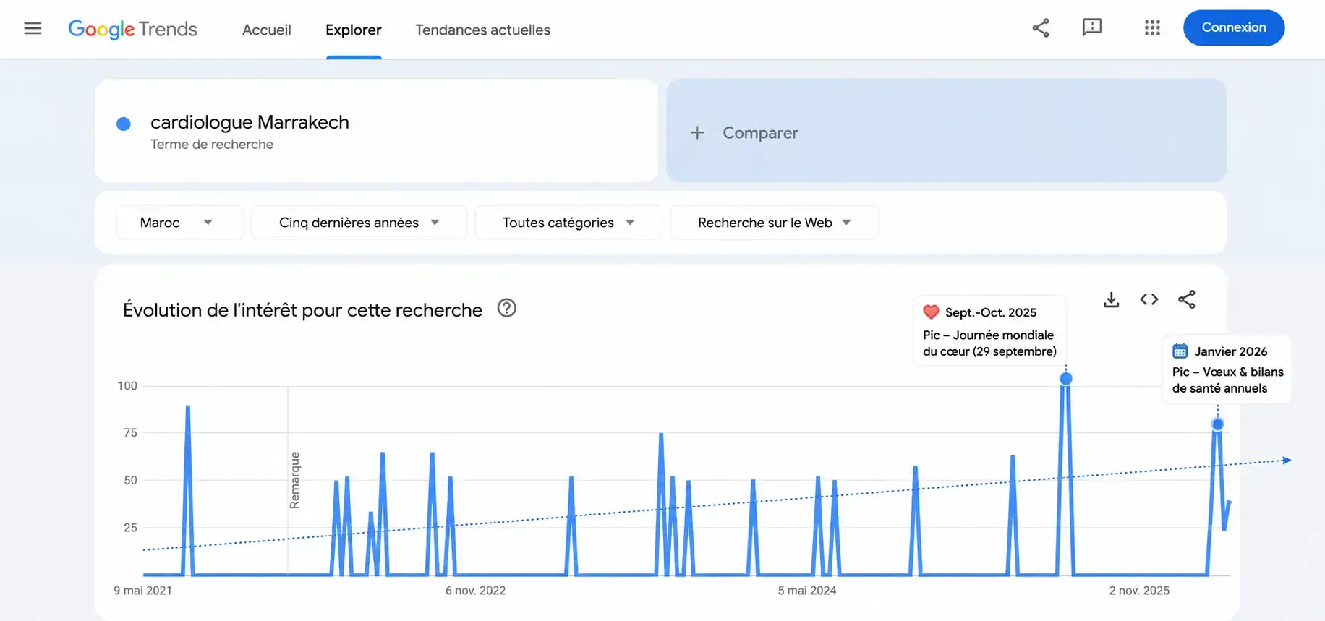
Task: Click the peak point for Sept.-Oct. 2025
Action: [x=1066, y=378]
